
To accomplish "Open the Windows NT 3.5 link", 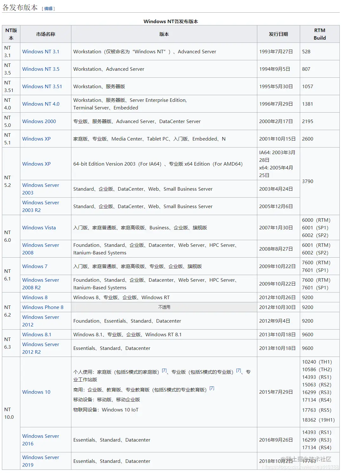I will click(x=41, y=69).
